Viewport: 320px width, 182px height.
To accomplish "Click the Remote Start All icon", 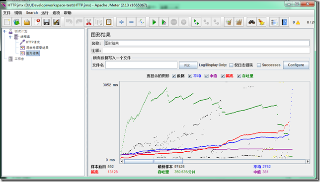I will coord(196,22).
